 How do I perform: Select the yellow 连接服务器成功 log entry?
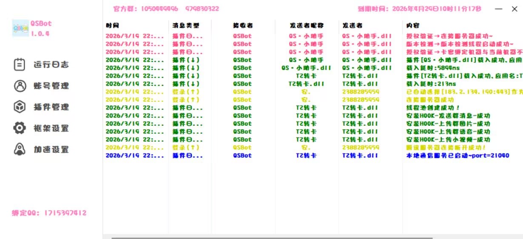(x=313, y=100)
